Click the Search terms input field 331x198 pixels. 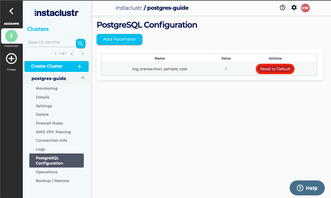tap(50, 42)
